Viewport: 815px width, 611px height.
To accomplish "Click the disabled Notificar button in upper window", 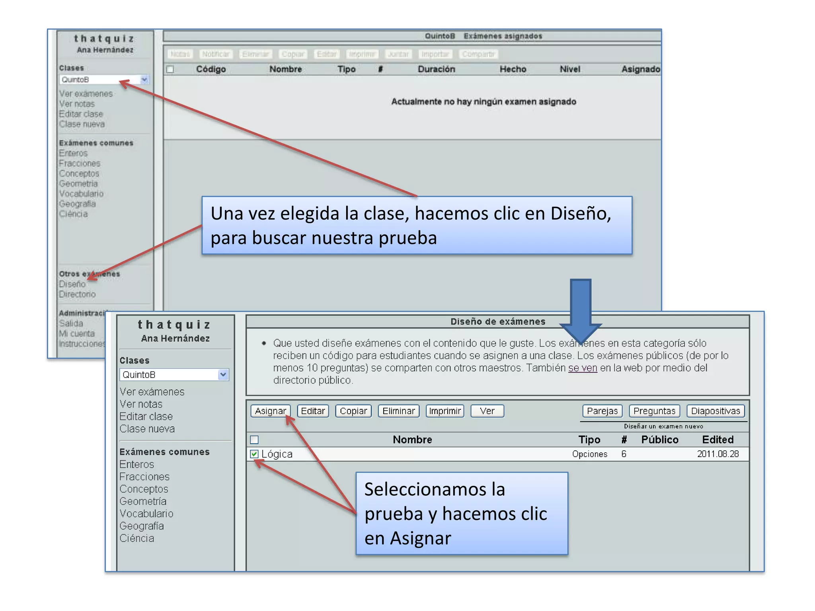I will pyautogui.click(x=216, y=54).
